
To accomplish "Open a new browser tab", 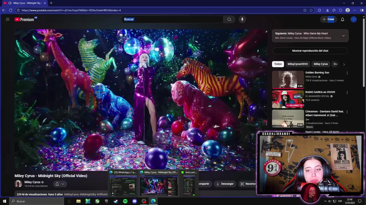I will tap(51, 3).
